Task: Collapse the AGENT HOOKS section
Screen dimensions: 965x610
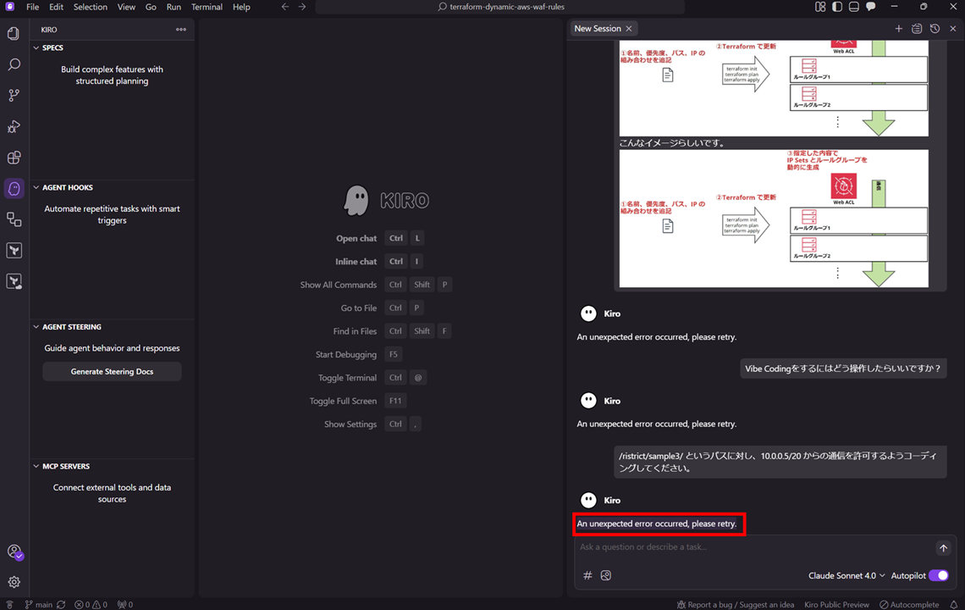Action: point(36,187)
